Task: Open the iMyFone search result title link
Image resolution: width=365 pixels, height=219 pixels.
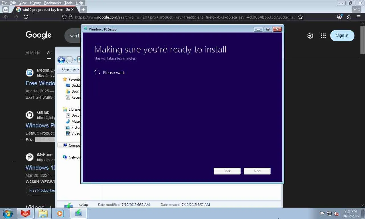Action: (x=40, y=168)
